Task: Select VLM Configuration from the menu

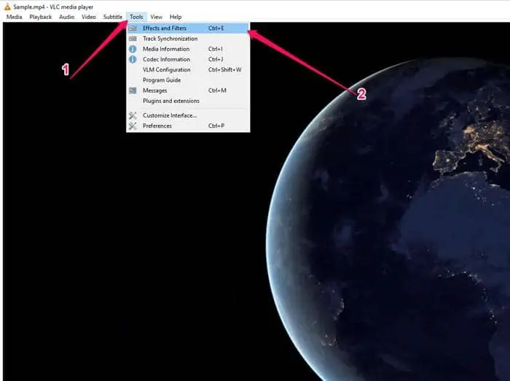Action: [166, 70]
